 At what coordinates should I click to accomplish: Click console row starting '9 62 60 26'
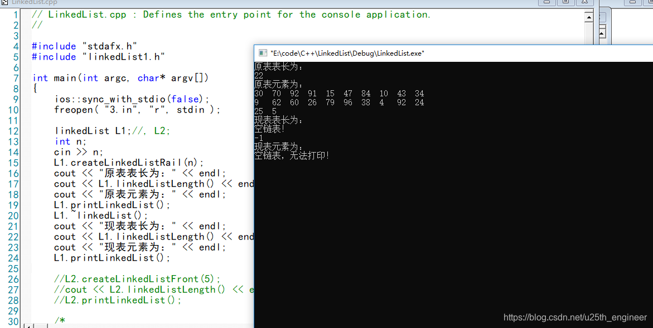339,102
